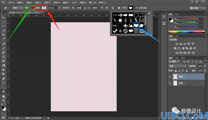Open the layer fill value dropdown arrow
This screenshot has height=120, width=208.
(x=205, y=71)
